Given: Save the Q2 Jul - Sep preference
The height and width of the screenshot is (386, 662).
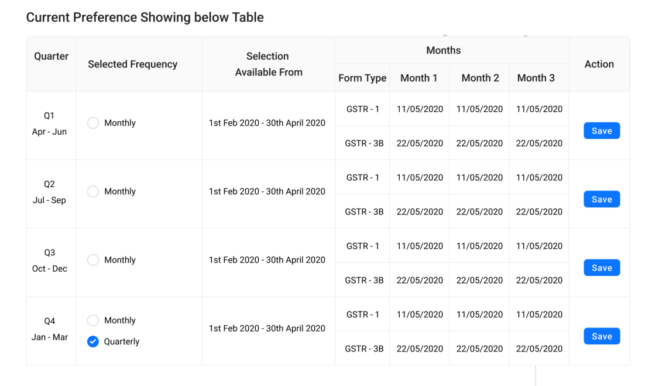Looking at the screenshot, I should [602, 199].
